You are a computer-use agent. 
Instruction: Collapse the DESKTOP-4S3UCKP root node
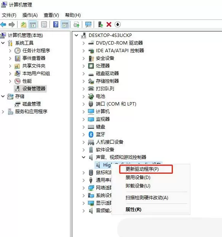(x=77, y=35)
